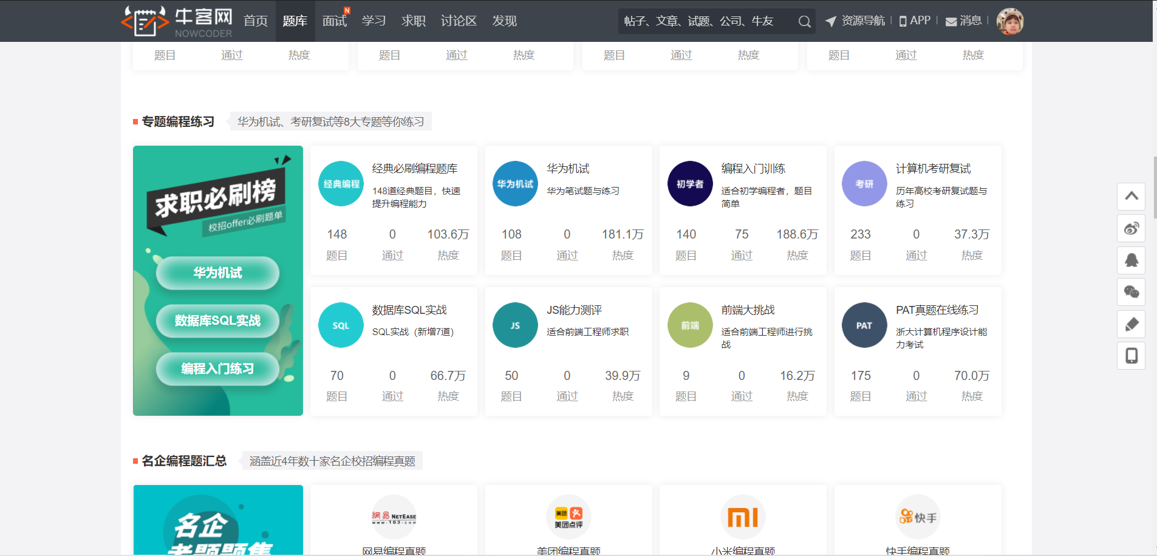Click the search magnifier icon
Viewport: 1157px width, 556px height.
pyautogui.click(x=804, y=21)
